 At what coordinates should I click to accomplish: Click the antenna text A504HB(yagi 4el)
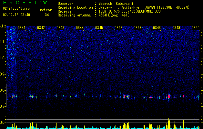pyautogui.click(x=114, y=15)
